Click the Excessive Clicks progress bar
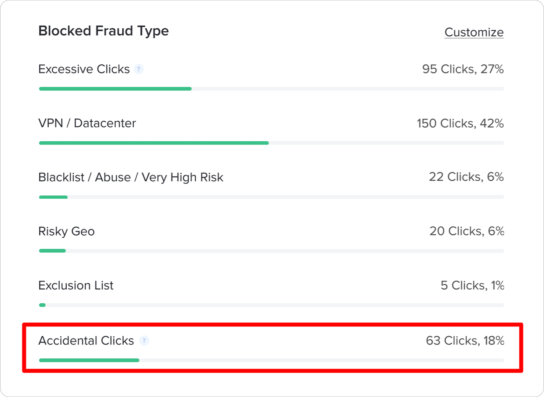544x397 pixels. tap(271, 89)
